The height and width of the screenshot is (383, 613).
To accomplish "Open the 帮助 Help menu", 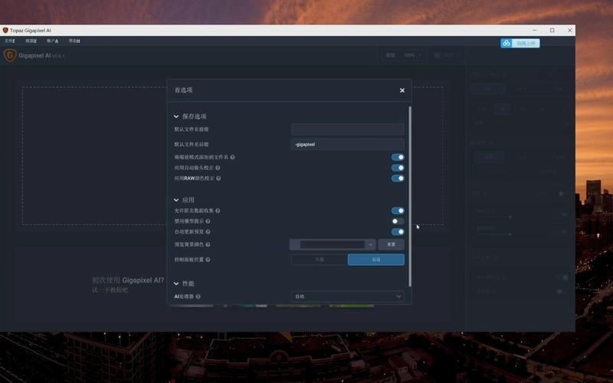I will [74, 41].
